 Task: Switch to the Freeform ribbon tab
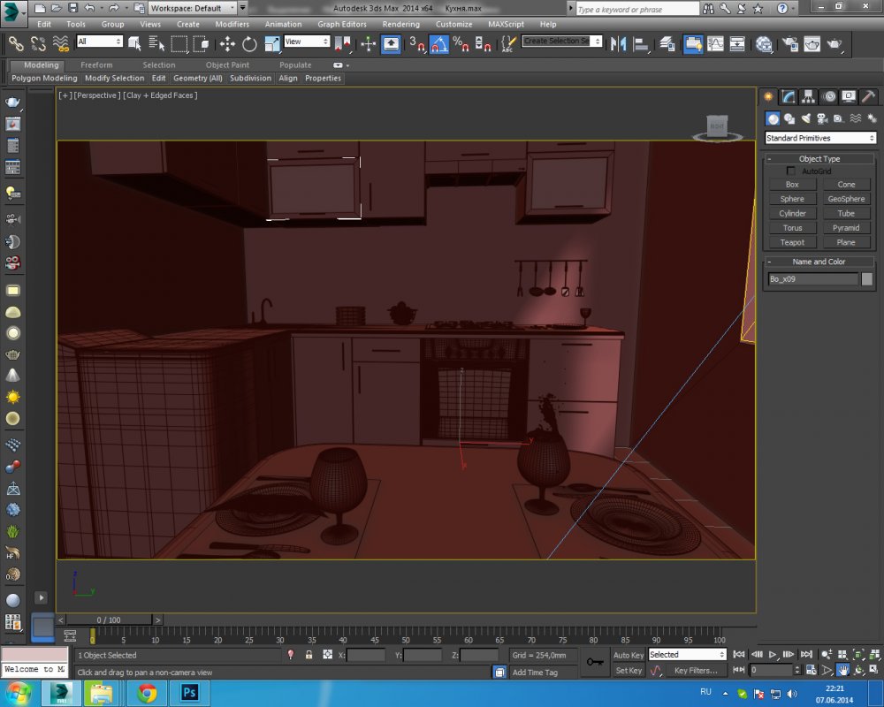pos(96,65)
